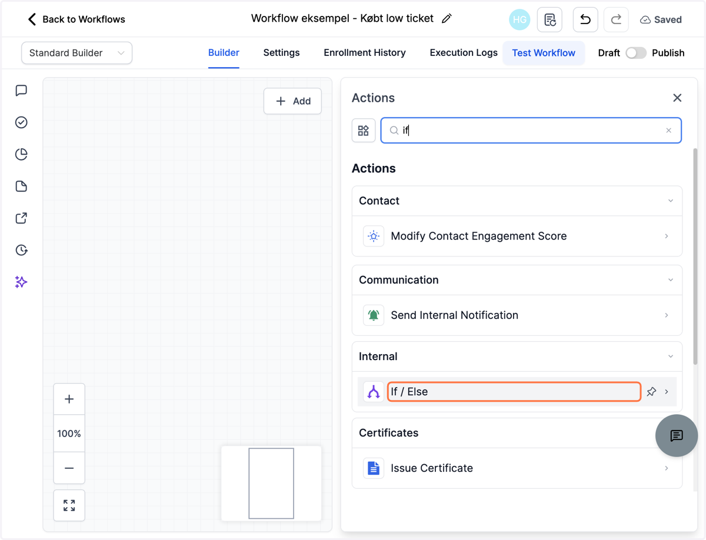Open the HG user avatar
706x540 pixels.
[519, 19]
